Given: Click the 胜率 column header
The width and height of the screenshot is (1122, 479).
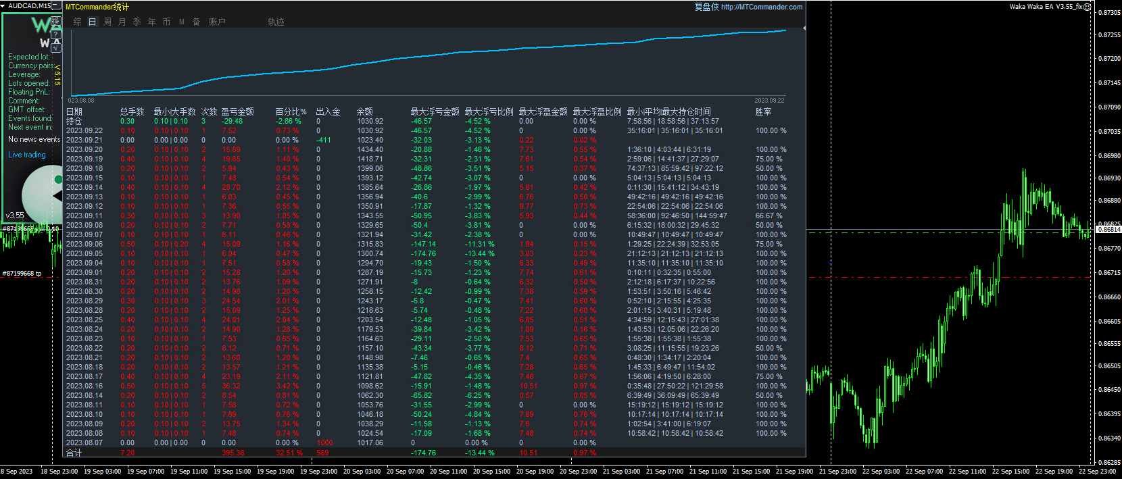Looking at the screenshot, I should (764, 111).
